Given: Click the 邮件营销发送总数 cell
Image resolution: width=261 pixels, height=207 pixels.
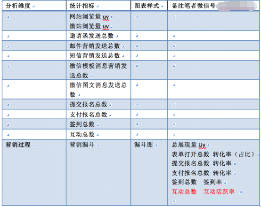Looking at the screenshot, I should (98, 46).
